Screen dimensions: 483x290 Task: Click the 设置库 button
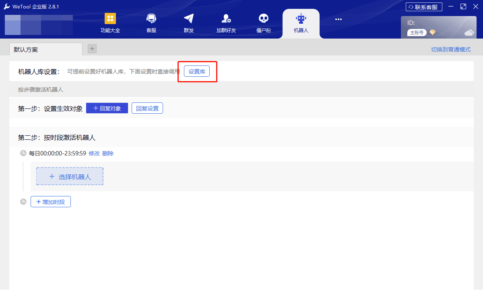point(197,71)
